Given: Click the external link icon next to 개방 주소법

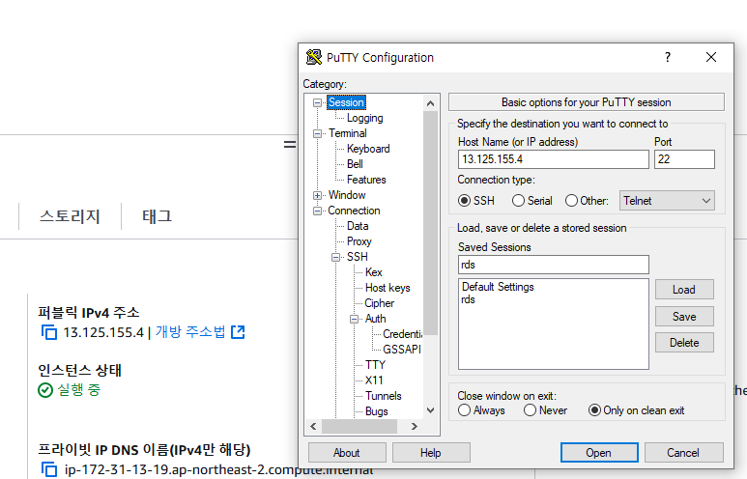Looking at the screenshot, I should tap(238, 332).
